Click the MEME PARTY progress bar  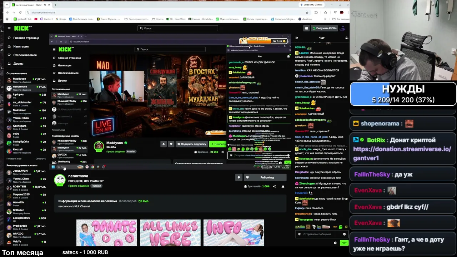tap(263, 41)
